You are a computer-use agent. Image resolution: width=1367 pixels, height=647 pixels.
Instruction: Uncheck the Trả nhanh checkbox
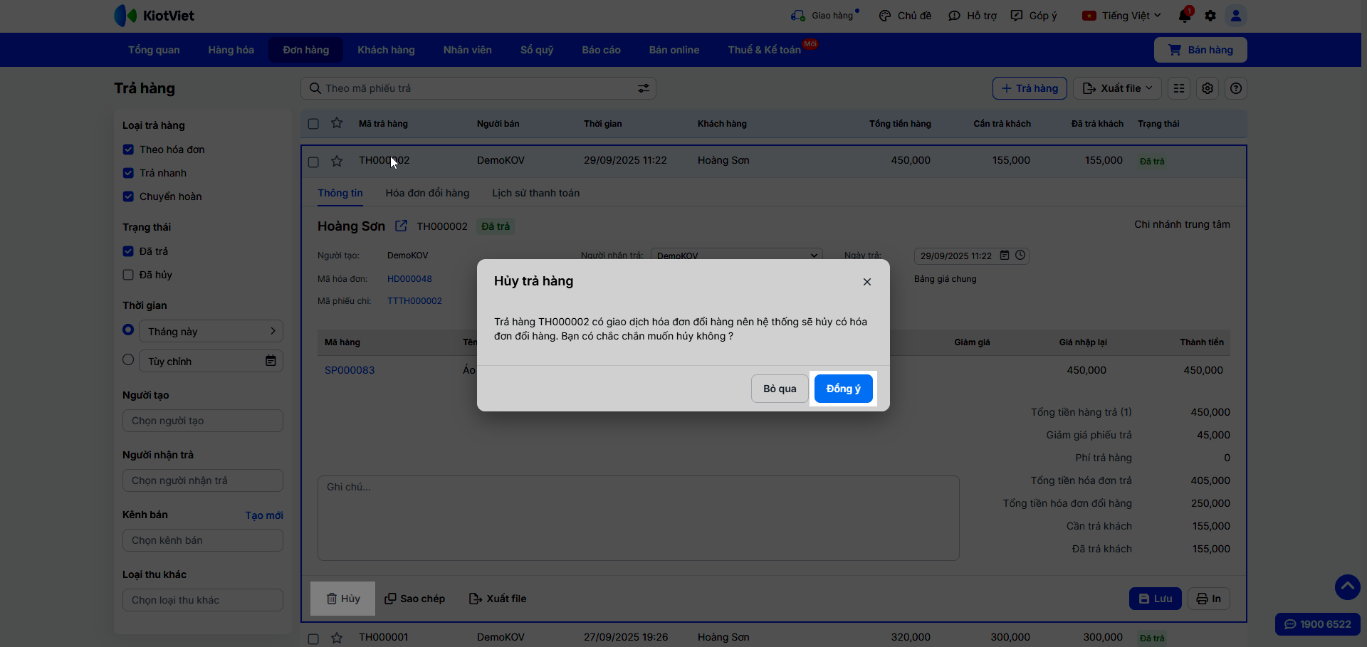tap(128, 173)
